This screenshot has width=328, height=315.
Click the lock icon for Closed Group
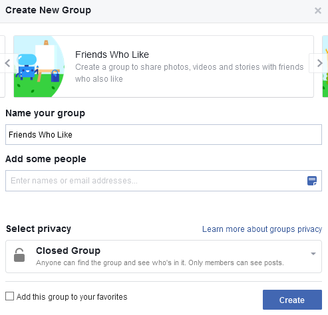pyautogui.click(x=19, y=255)
